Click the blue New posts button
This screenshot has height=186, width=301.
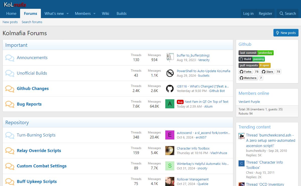pyautogui.click(x=286, y=33)
